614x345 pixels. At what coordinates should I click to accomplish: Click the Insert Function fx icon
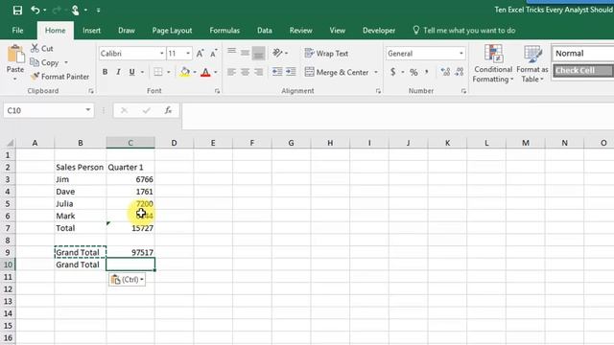point(168,111)
